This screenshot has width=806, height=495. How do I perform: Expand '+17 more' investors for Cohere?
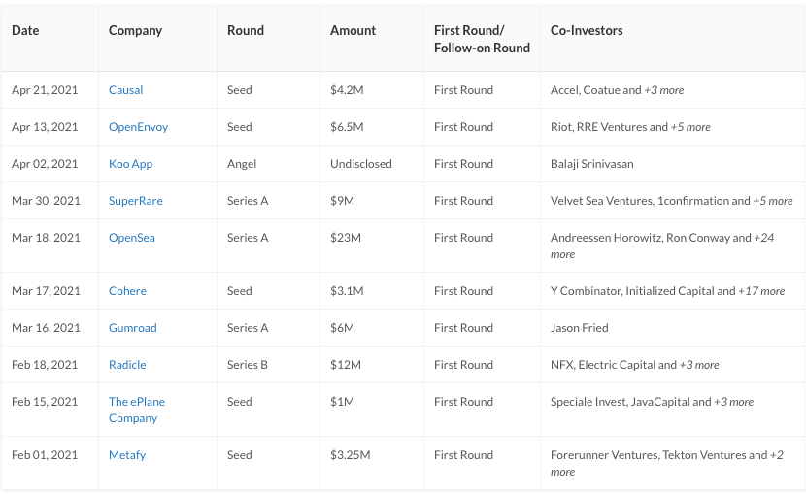pos(761,291)
